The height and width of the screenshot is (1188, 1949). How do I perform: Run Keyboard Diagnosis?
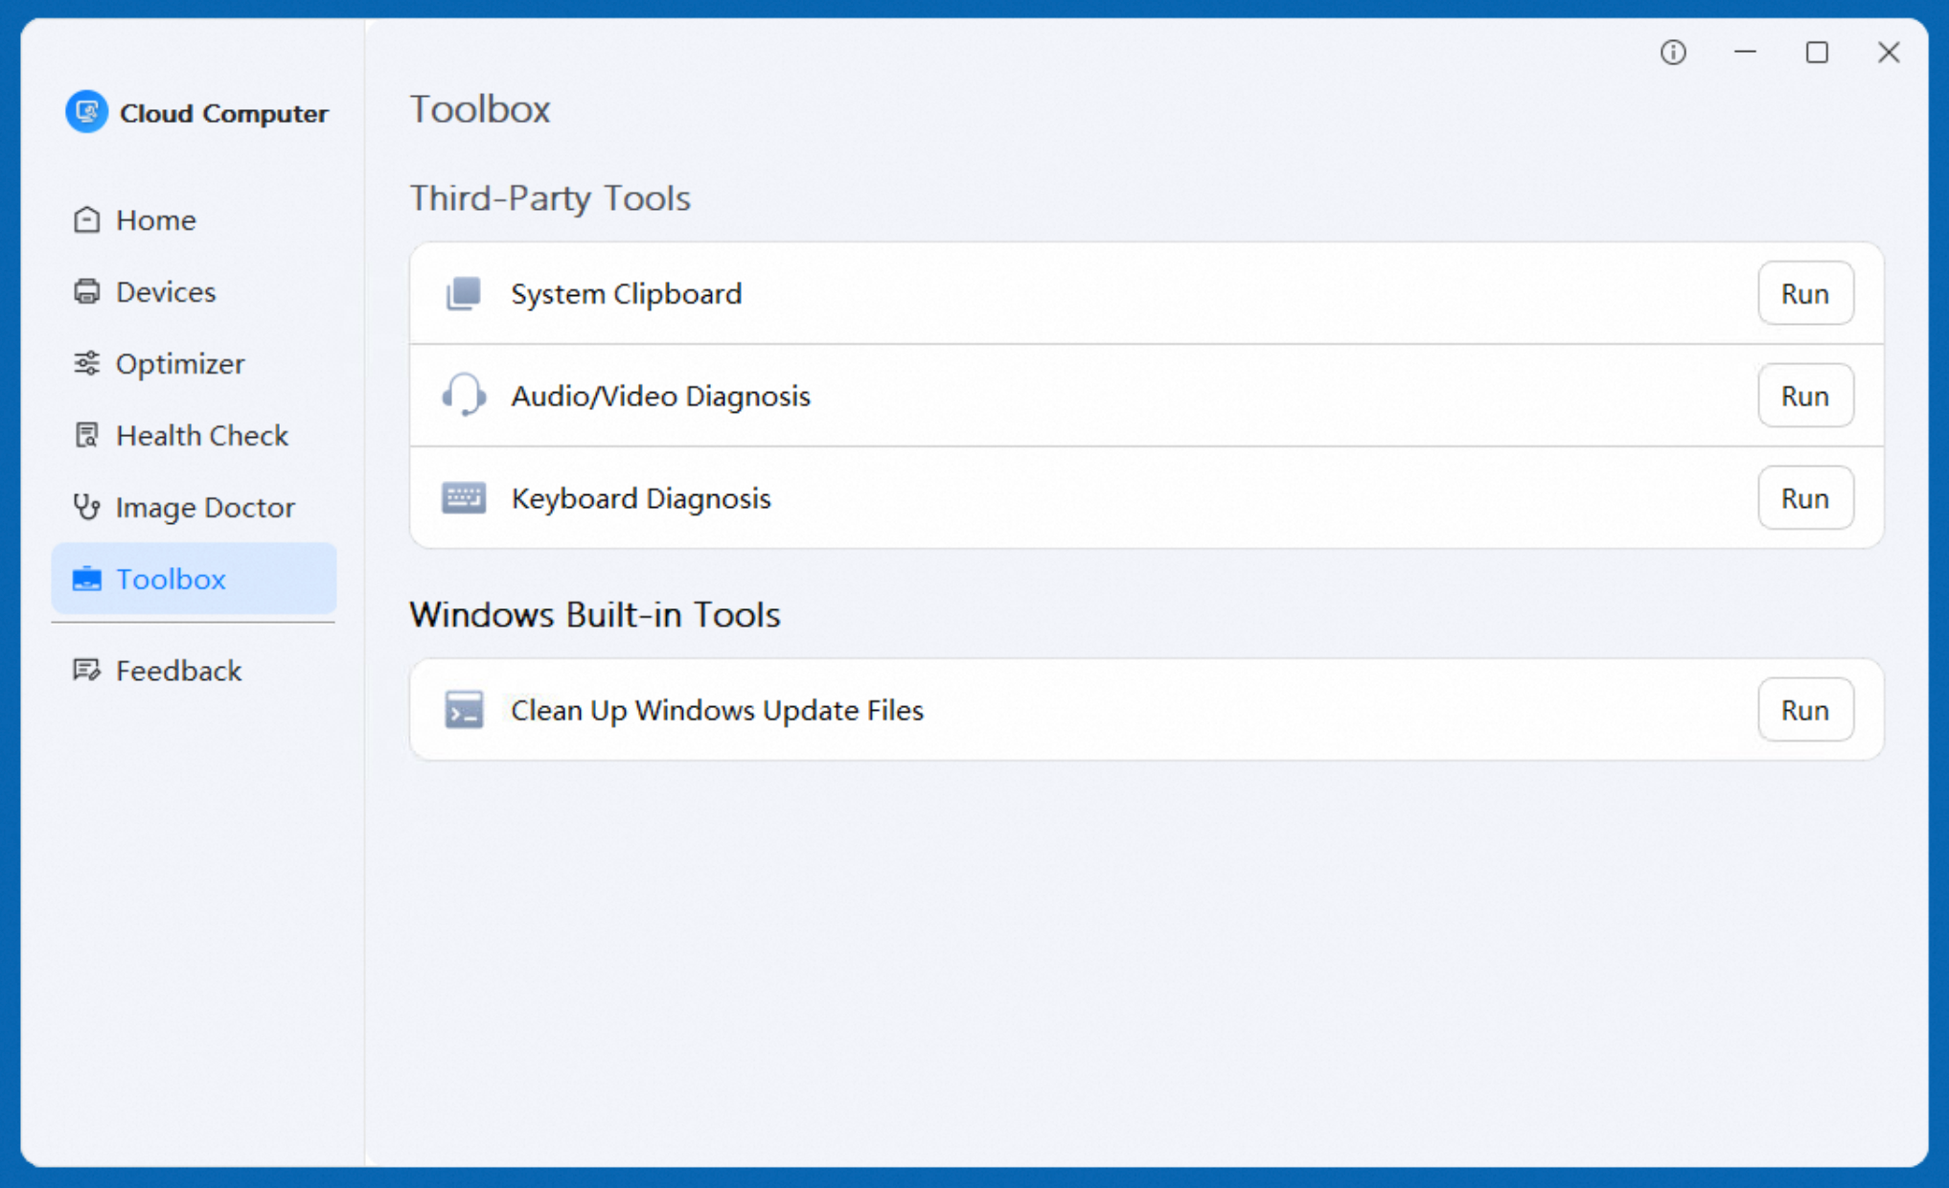[x=1805, y=497]
